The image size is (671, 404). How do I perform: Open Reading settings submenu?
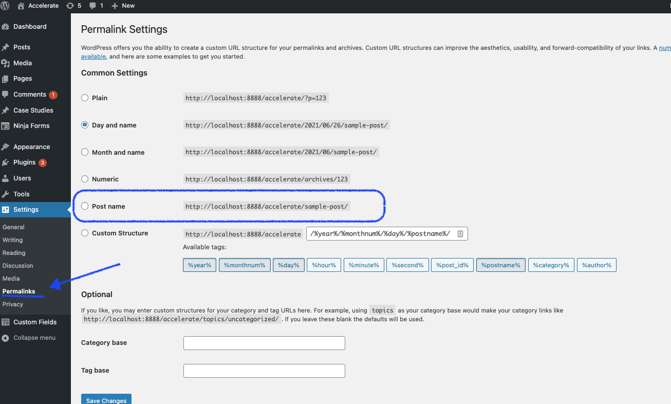point(14,253)
